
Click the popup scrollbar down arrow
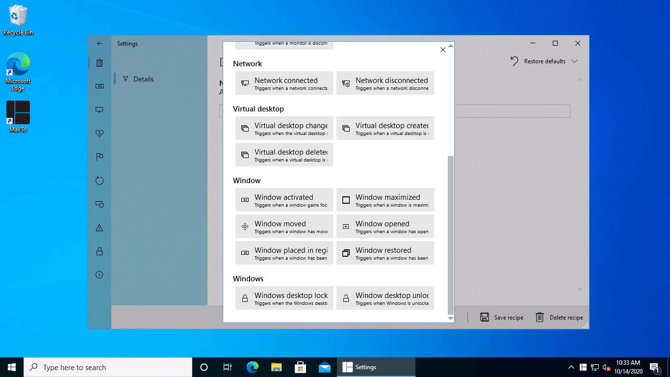(x=451, y=319)
